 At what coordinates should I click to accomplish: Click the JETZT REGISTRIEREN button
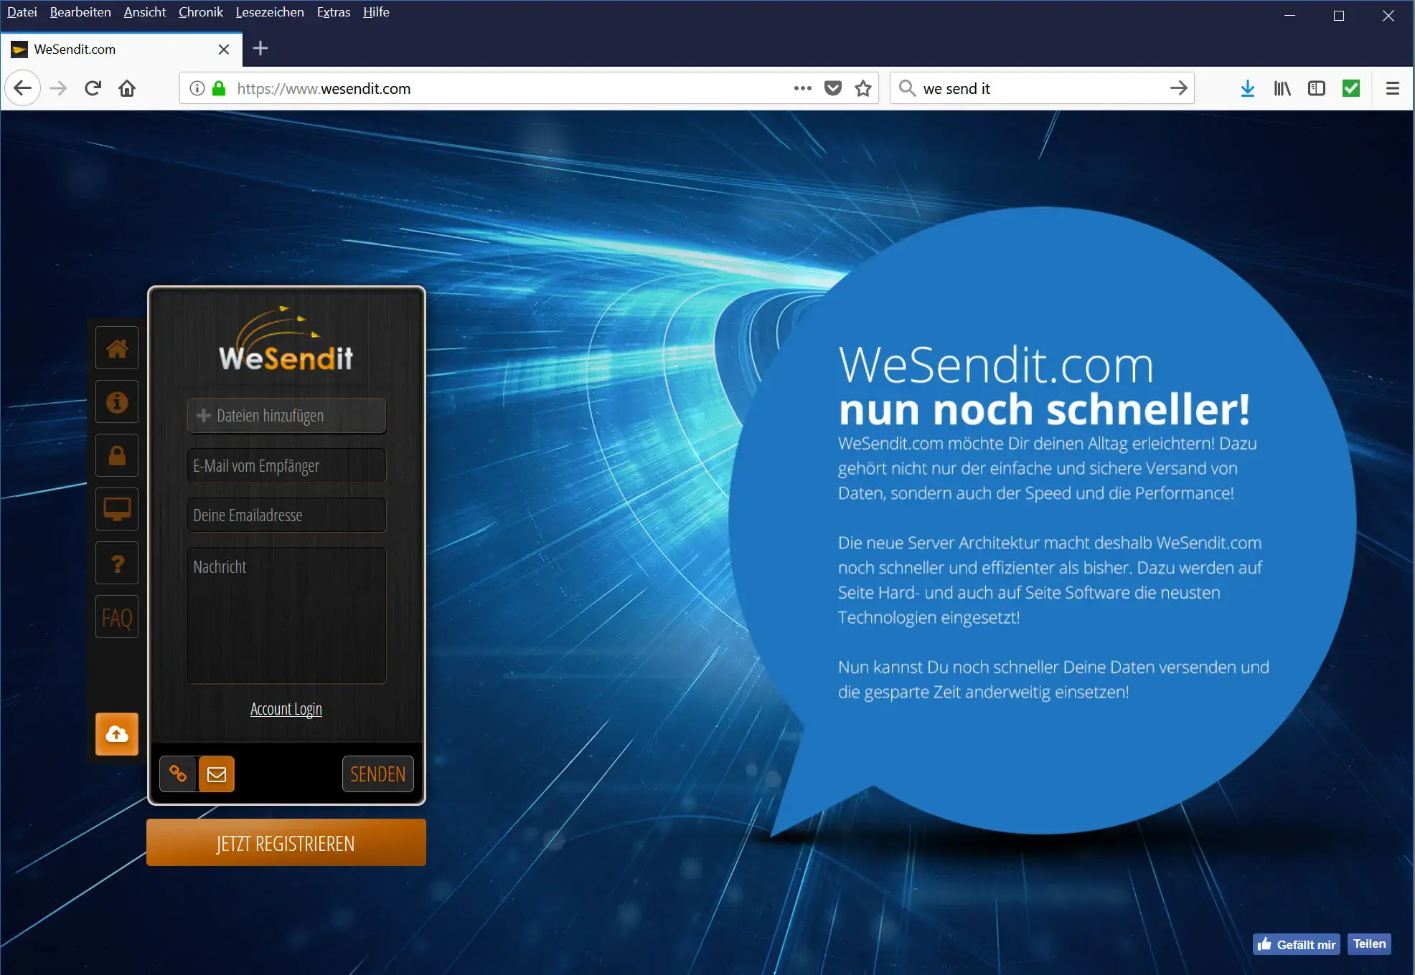[286, 842]
